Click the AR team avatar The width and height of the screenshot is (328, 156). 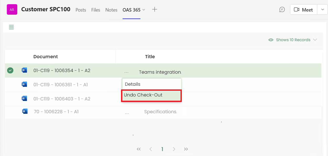point(12,10)
